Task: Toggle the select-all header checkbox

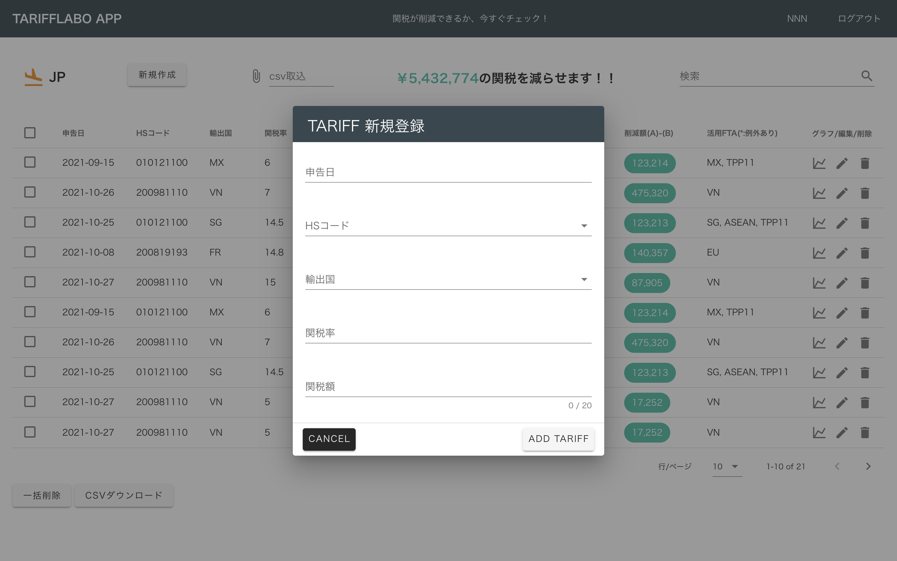Action: coord(30,133)
